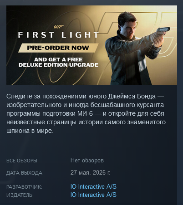Click the 'ИЗДАТЕЛЬ:' label
Screen dimensions: 183x205
pos(20,195)
